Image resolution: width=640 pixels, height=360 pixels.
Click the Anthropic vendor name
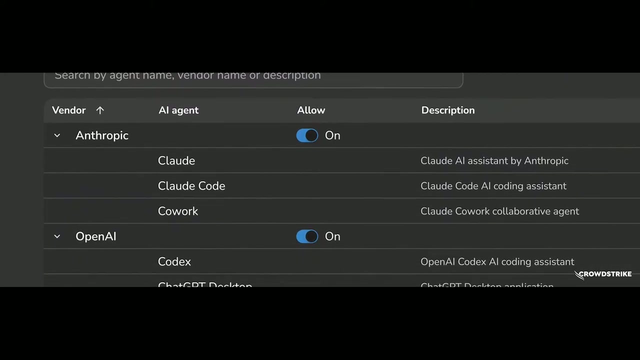pos(102,135)
